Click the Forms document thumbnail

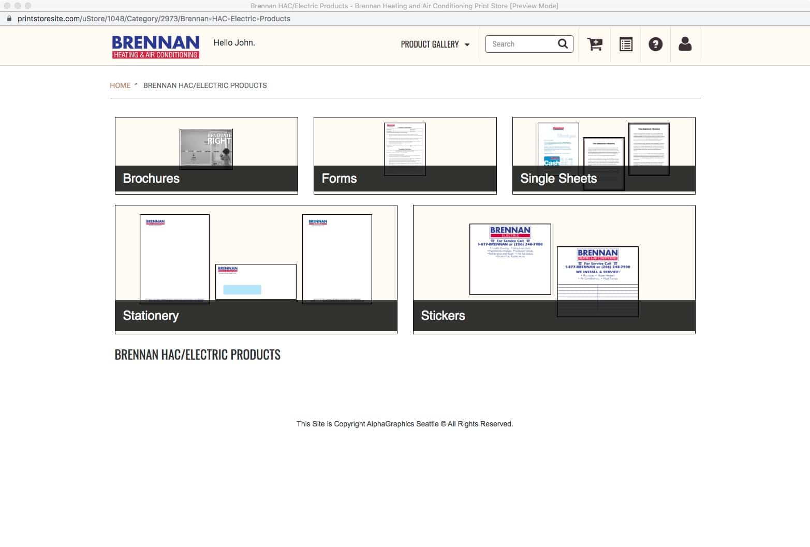point(405,149)
